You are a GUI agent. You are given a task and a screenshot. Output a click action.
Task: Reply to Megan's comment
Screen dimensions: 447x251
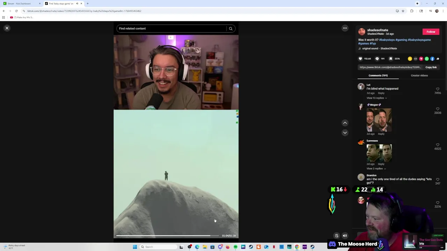pos(381,134)
